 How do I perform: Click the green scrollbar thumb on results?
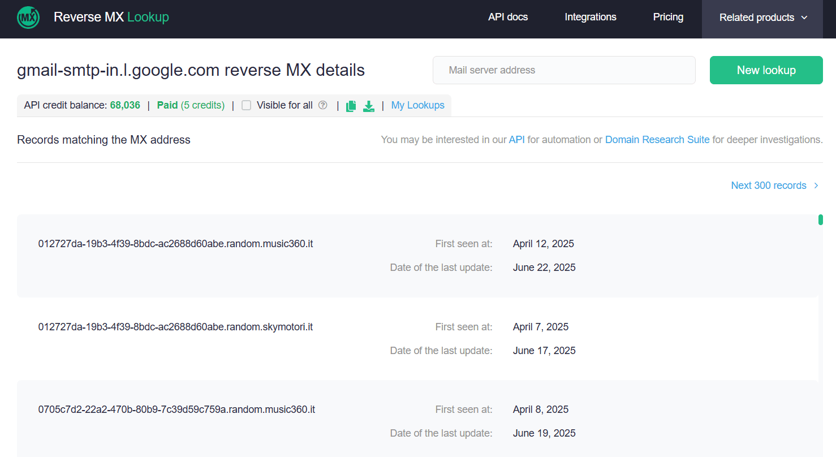821,219
